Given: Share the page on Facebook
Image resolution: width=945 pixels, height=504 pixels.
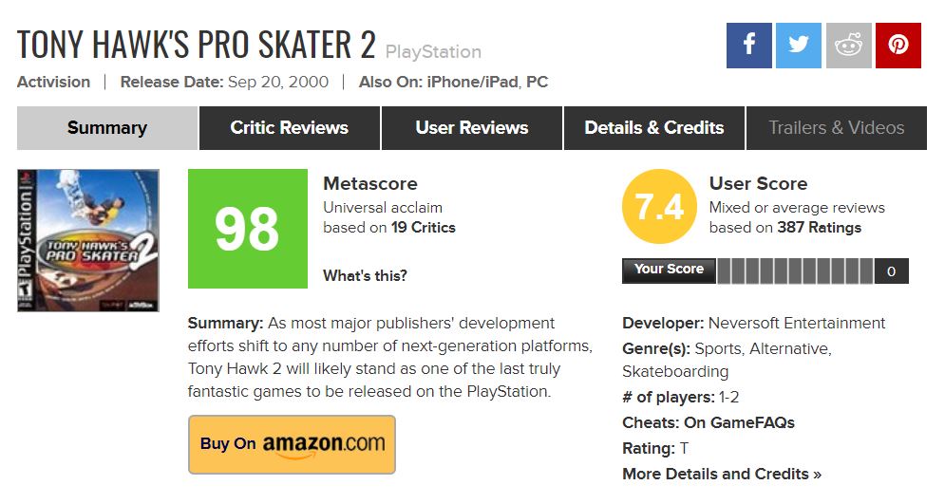Looking at the screenshot, I should point(748,46).
